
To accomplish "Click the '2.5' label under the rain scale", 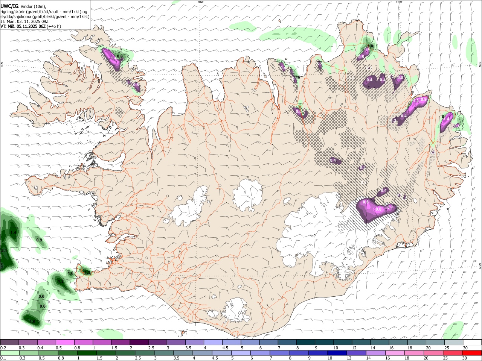I will (x=138, y=358).
